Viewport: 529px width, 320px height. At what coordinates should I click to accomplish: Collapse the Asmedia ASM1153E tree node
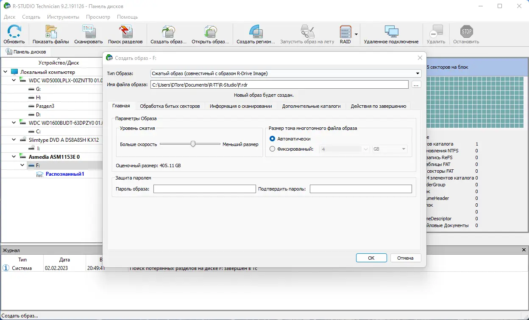[x=14, y=157]
